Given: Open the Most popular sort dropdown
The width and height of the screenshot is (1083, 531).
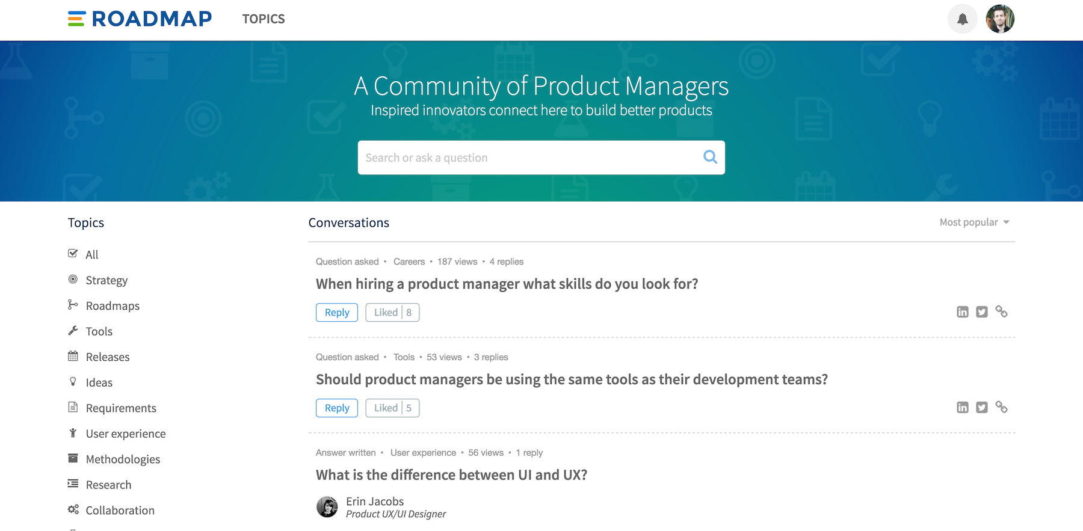Looking at the screenshot, I should click(x=974, y=223).
